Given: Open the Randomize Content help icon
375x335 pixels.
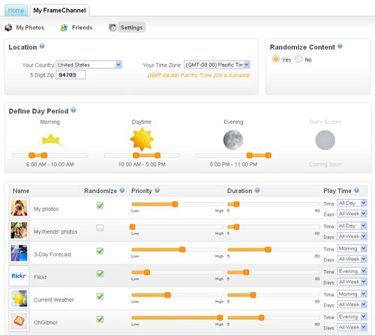Looking at the screenshot, I should tap(340, 47).
